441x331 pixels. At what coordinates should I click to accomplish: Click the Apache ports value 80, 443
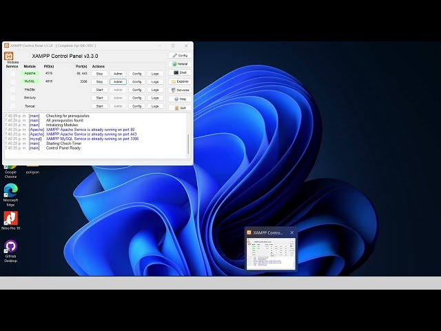point(82,74)
